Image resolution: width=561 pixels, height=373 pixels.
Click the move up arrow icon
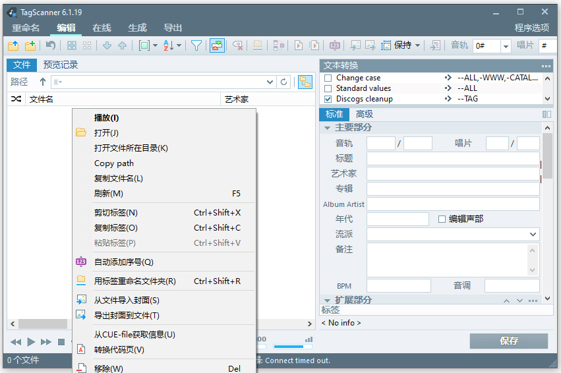(123, 45)
